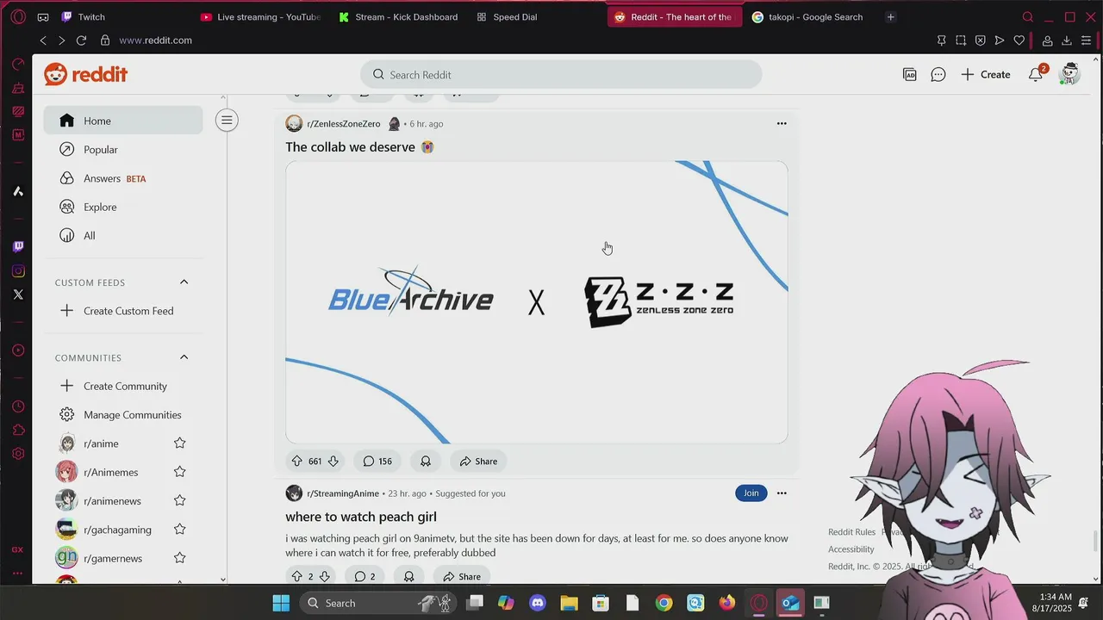1103x620 pixels.
Task: Focus the Search Reddit field
Action: tap(561, 75)
